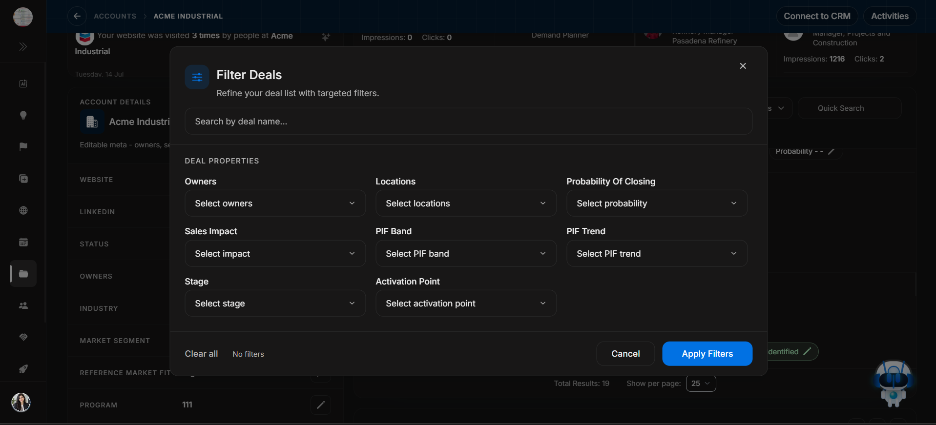This screenshot has height=425, width=936.
Task: Open the Select impact dropdown
Action: pos(275,254)
